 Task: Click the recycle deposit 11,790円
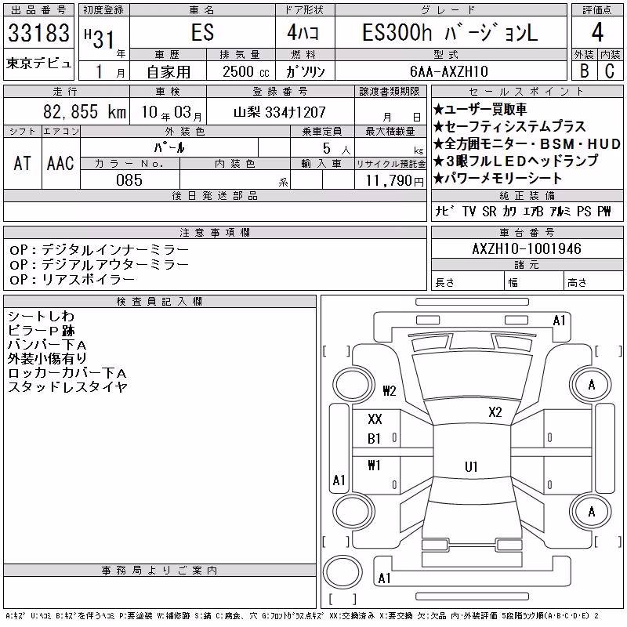[x=394, y=181]
